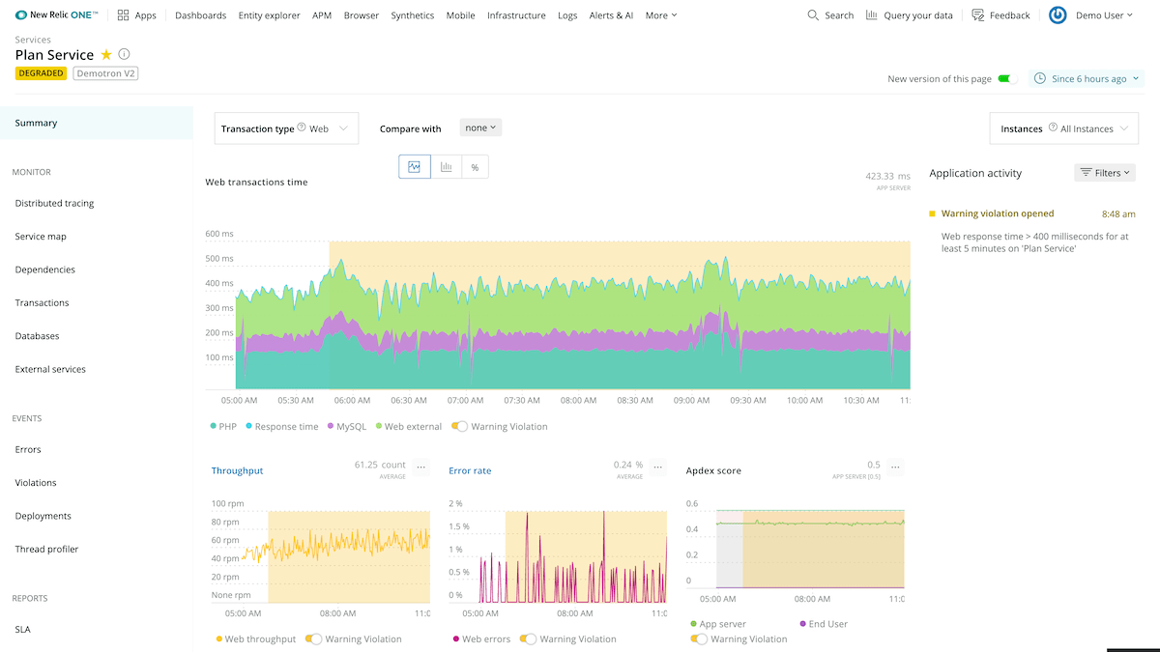Toggle Web throughput legend item

point(255,638)
